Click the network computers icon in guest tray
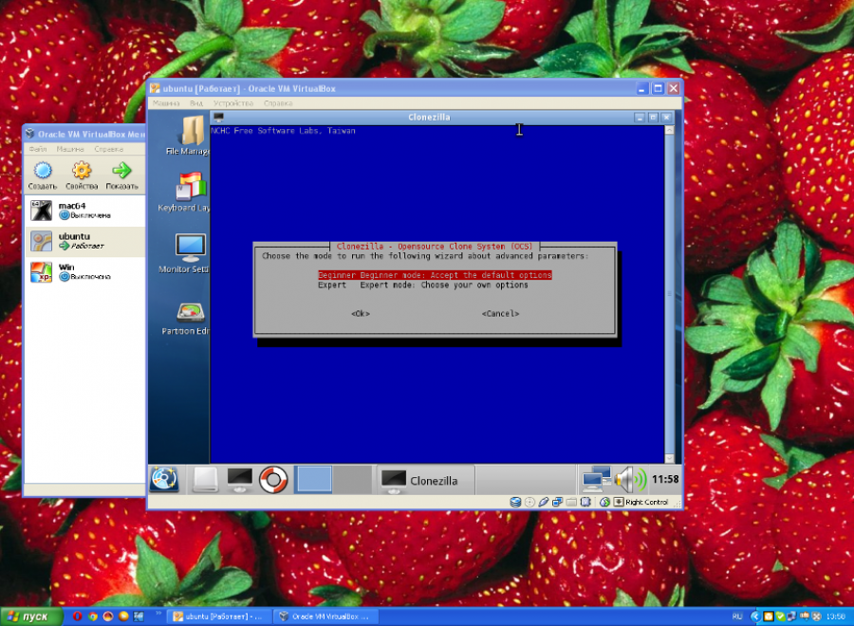 tap(596, 480)
